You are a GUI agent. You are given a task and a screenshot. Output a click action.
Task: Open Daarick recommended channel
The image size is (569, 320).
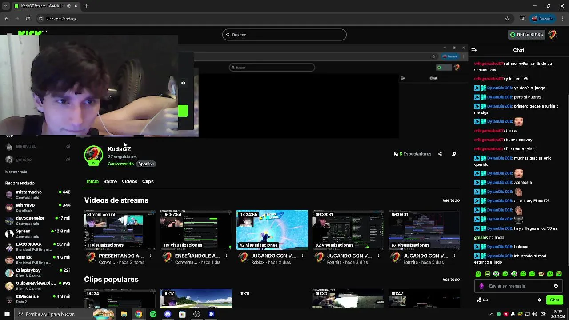click(x=38, y=260)
